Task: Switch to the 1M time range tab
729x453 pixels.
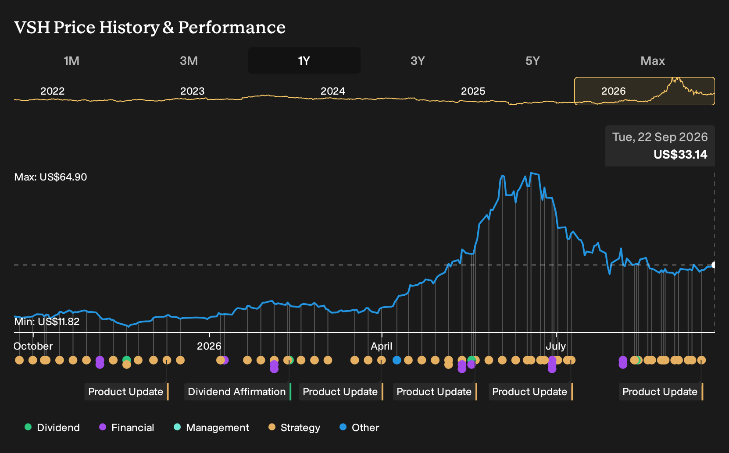Action: click(x=71, y=60)
